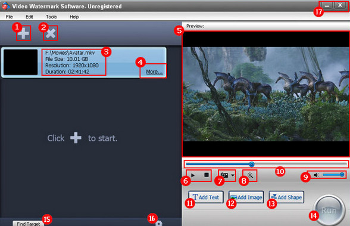Click the video seek progress slider

[266, 165]
